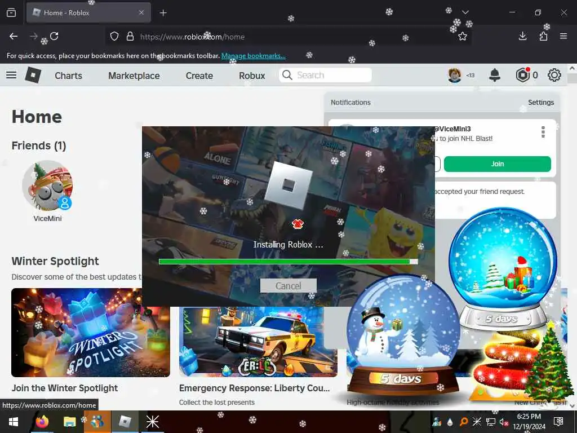Open the search magnifier tray icon

[x=464, y=422]
